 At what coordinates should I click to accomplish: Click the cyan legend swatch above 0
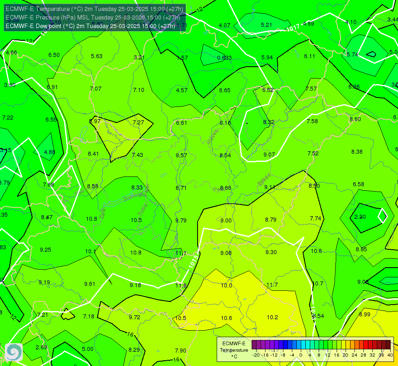(x=303, y=345)
